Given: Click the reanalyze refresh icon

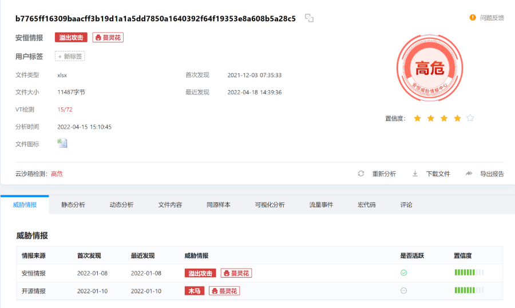Looking at the screenshot, I should coord(360,174).
